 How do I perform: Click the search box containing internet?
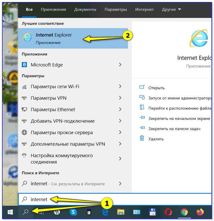(115, 199)
